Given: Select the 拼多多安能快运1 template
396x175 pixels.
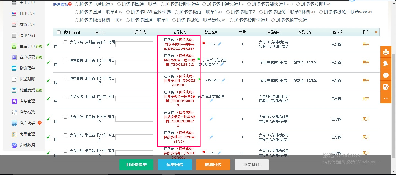Looking at the screenshot, I should tap(249, 4).
